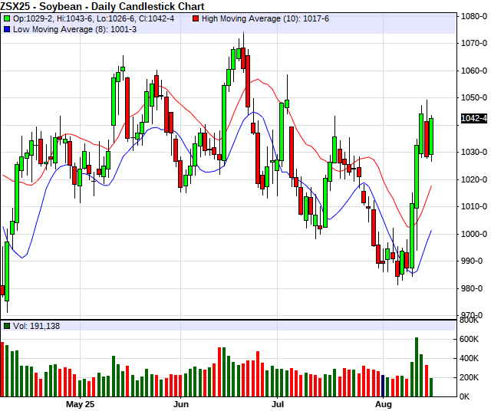This screenshot has height=411, width=491.
Task: Click the green OHLC legend swatch
Action: click(x=7, y=18)
